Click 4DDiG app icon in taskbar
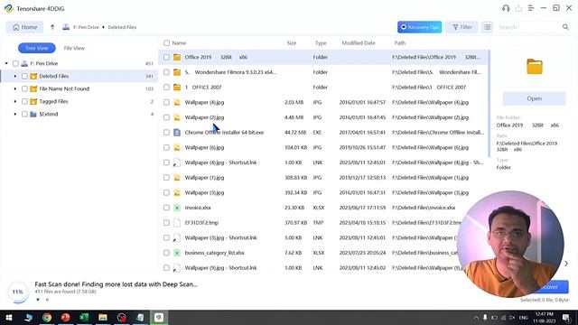This screenshot has width=578, height=325. (159, 317)
